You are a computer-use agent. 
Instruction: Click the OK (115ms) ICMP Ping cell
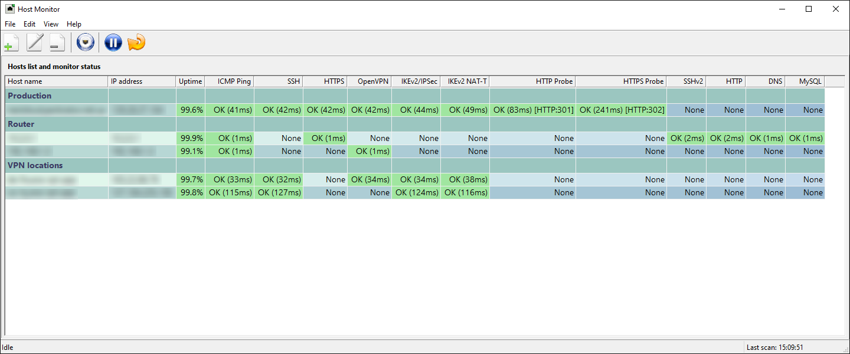(230, 192)
